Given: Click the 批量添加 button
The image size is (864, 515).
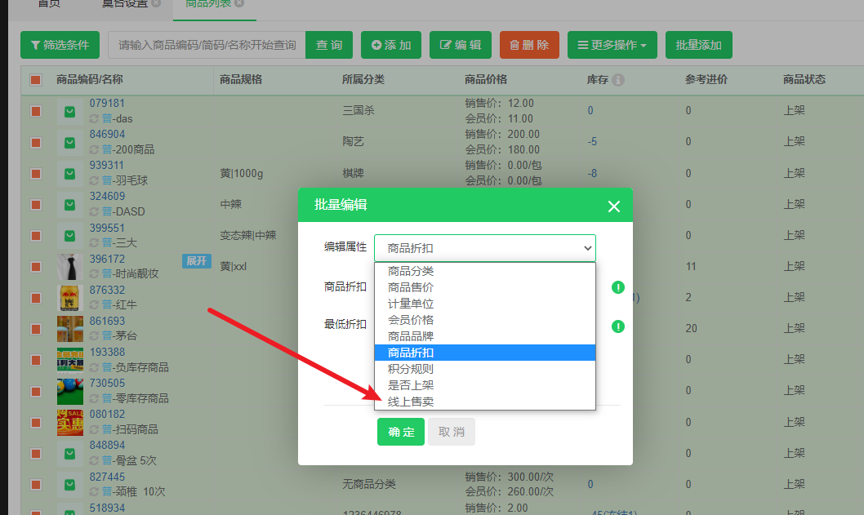Looking at the screenshot, I should pos(698,46).
